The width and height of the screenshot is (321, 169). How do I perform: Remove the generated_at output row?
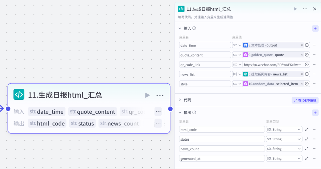coord(314,159)
